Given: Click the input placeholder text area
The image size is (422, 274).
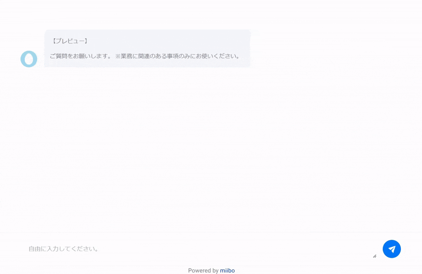Looking at the screenshot, I should [63, 249].
